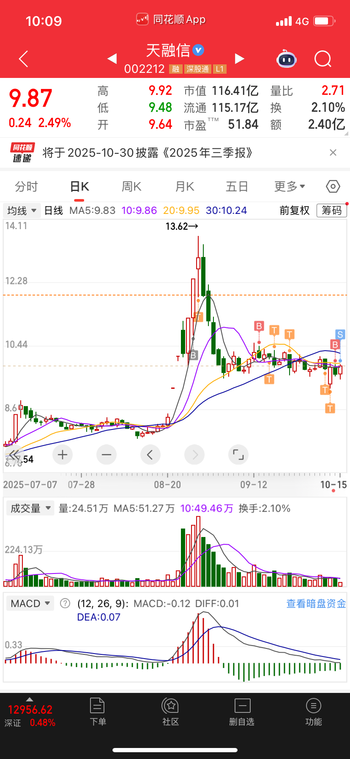Open chart settings hexagon icon
This screenshot has height=759, width=350.
pos(333,186)
